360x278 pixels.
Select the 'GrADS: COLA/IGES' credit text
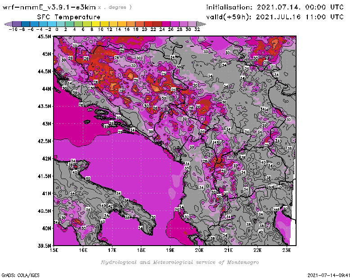click(x=20, y=275)
